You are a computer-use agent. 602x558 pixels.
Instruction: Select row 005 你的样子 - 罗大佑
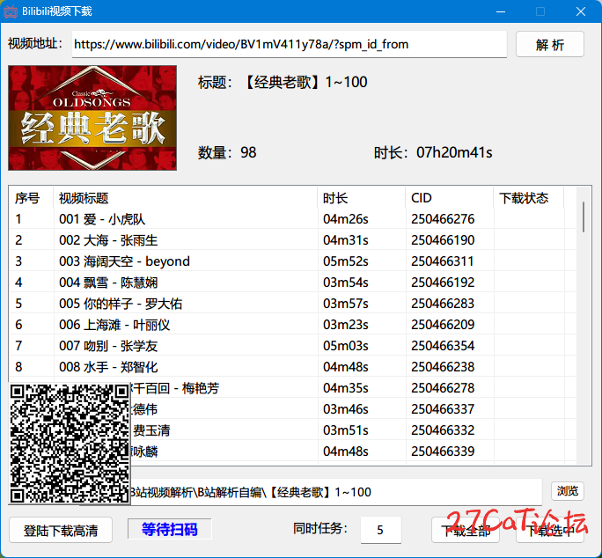click(x=292, y=304)
